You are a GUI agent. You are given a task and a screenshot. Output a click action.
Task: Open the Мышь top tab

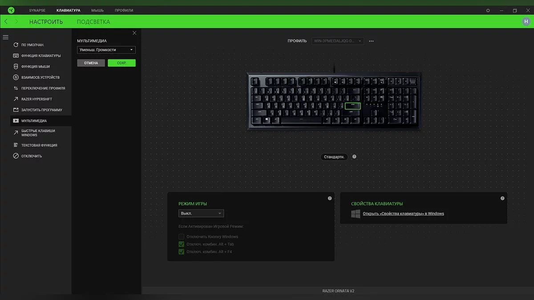97,10
